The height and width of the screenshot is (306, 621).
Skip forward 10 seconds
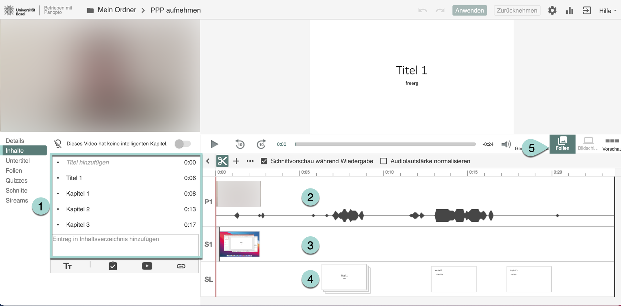pos(261,144)
